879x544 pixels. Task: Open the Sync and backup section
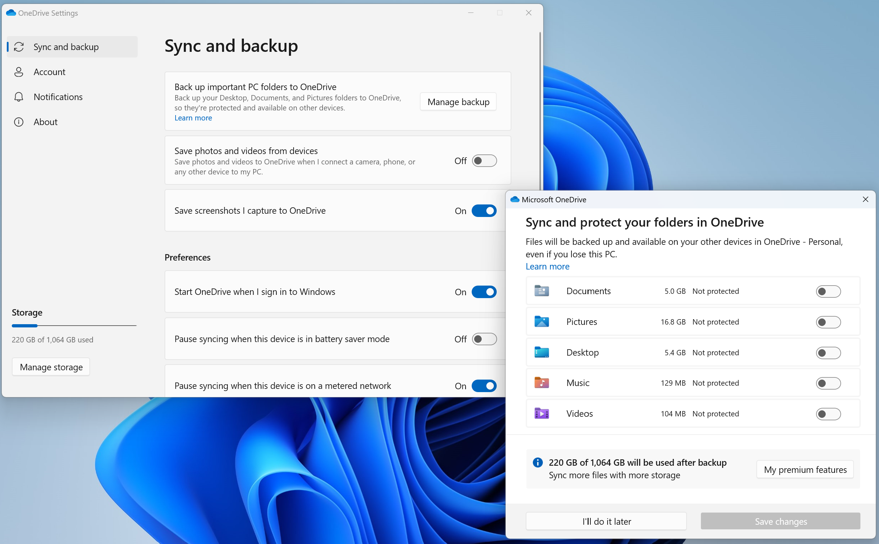(72, 47)
